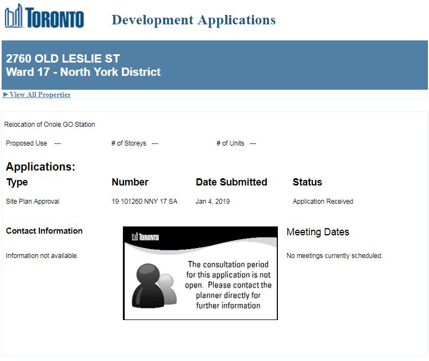Viewport: 429px width, 361px height.
Task: Click application number 19 101260 NNY 17 SA
Action: click(x=144, y=202)
